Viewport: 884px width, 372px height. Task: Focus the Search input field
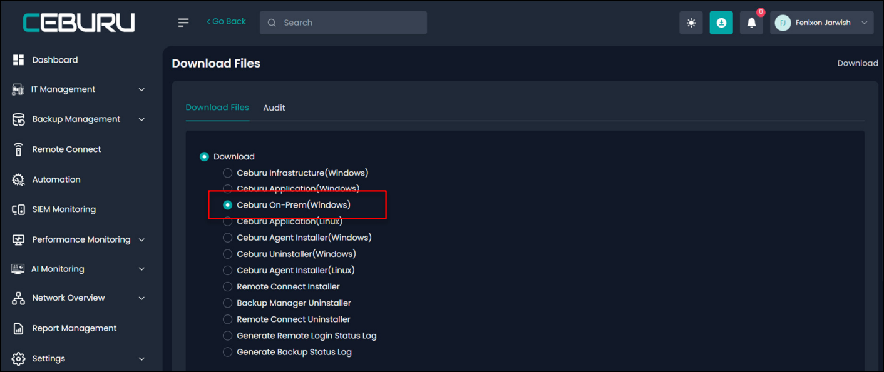click(x=343, y=23)
